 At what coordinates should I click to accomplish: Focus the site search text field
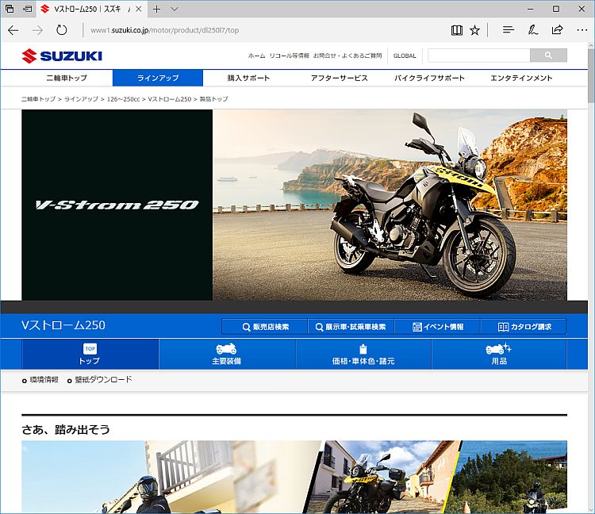click(x=479, y=56)
